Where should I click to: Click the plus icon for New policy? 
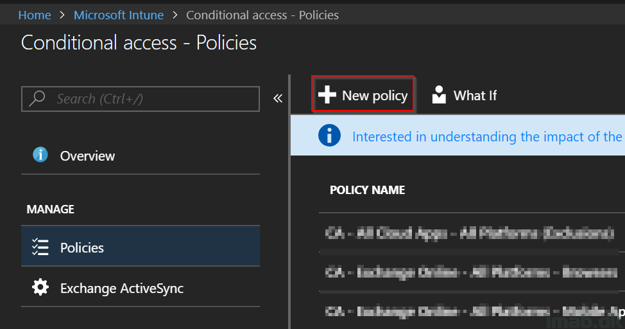point(327,95)
